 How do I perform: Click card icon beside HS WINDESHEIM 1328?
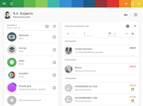(x=69, y=99)
